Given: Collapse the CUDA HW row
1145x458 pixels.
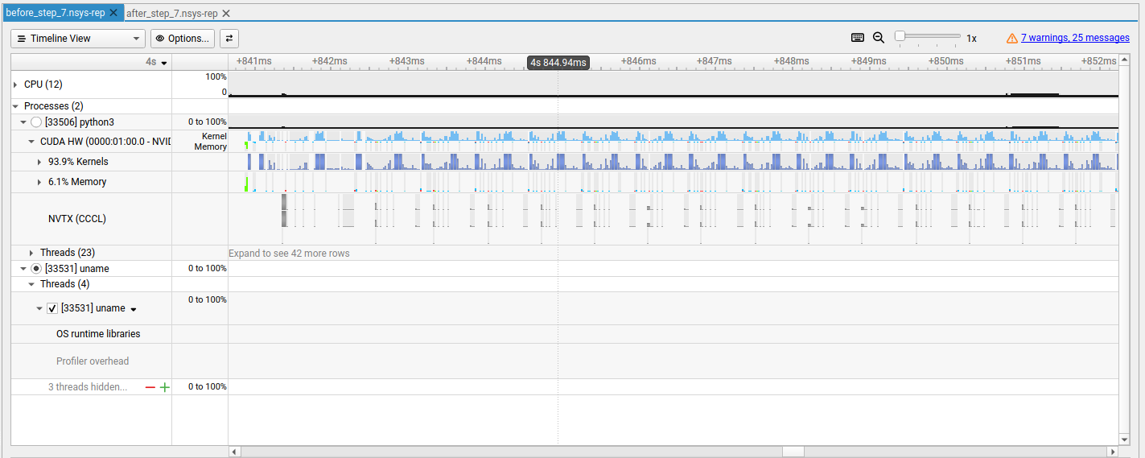Looking at the screenshot, I should (31, 141).
